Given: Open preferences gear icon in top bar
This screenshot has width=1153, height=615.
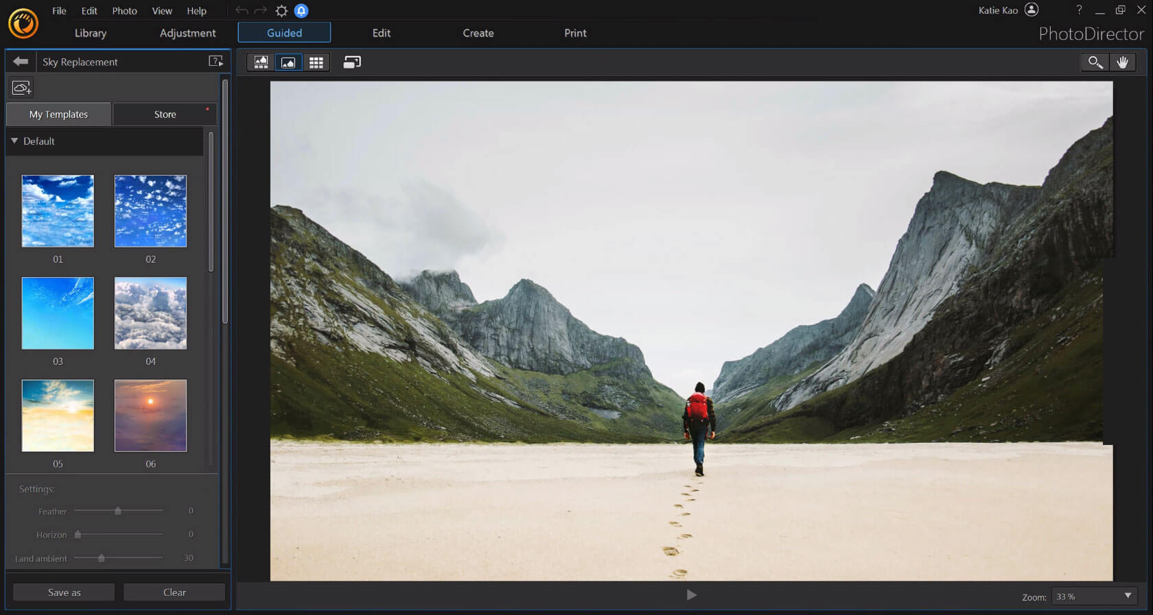Looking at the screenshot, I should [281, 11].
